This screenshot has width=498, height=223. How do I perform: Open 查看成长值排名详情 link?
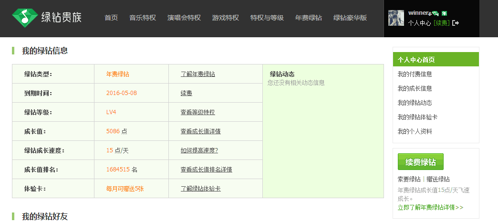point(207,170)
